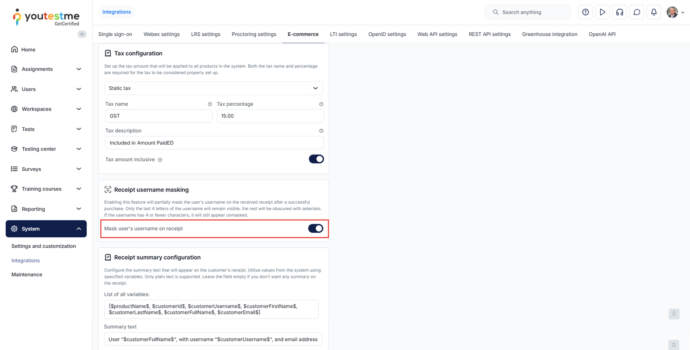Click the Tax percentage info icon

point(321,104)
